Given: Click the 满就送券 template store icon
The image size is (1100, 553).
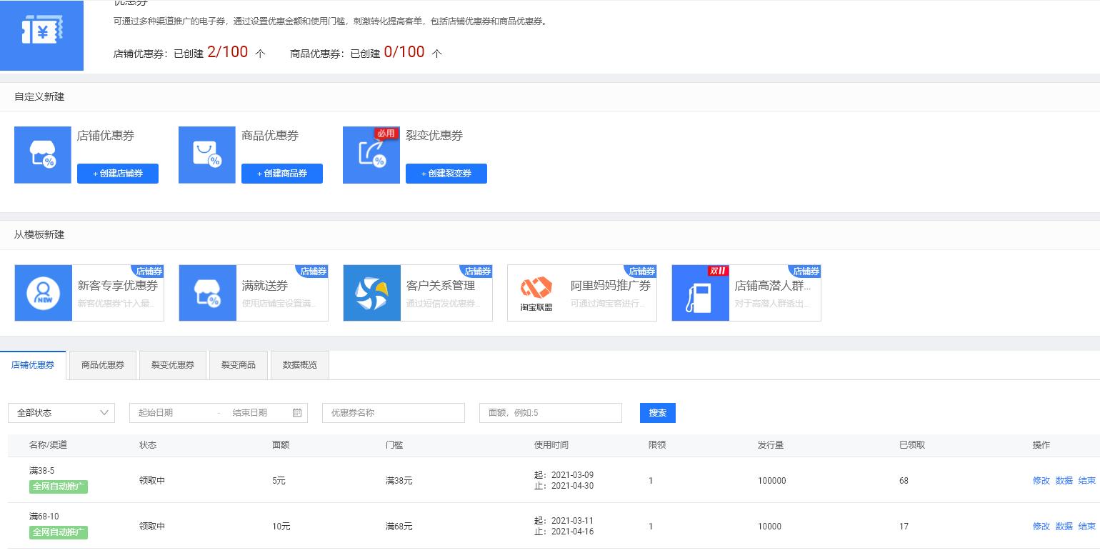Looking at the screenshot, I should point(207,293).
